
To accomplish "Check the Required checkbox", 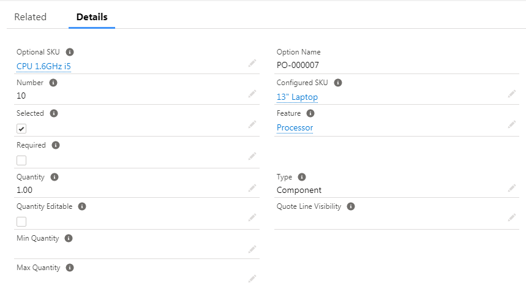I will click(21, 160).
